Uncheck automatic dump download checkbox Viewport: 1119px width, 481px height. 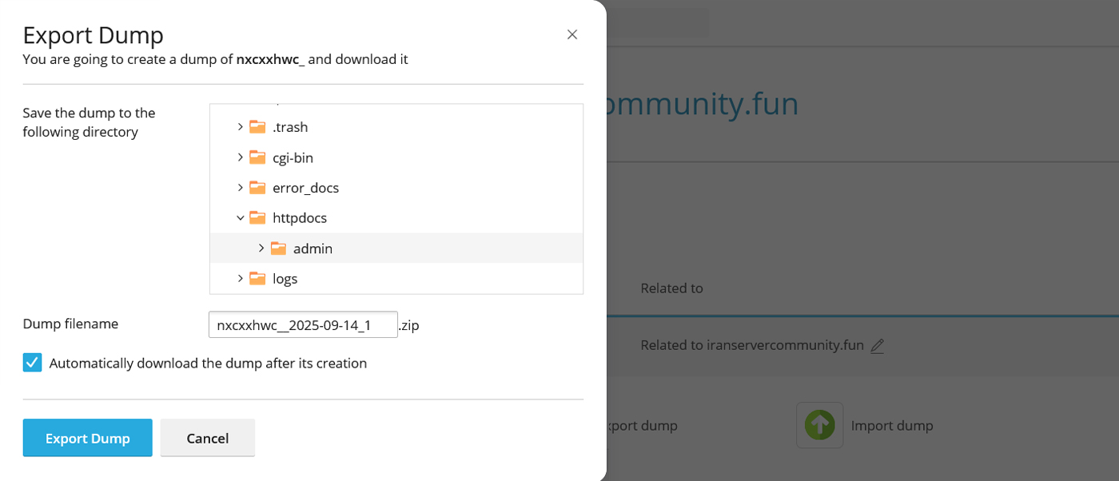click(x=32, y=363)
